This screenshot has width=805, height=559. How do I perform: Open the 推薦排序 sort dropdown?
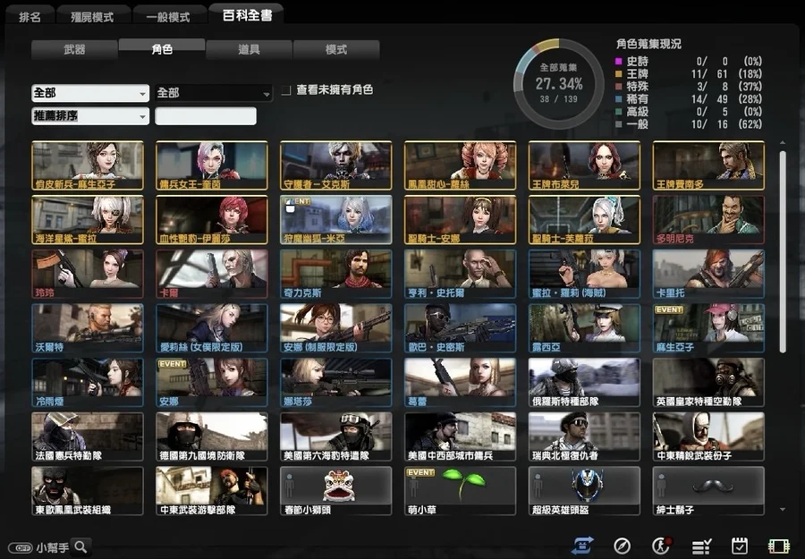(x=90, y=116)
